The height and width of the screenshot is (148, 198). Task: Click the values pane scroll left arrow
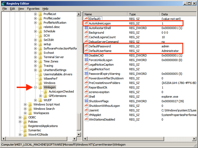tap(85, 139)
